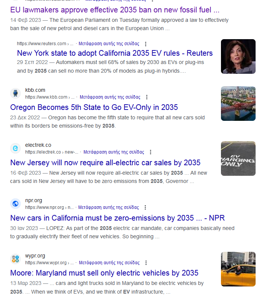265x300 pixels.
Task: Open 'Moore: Maryland must sell only electric' link
Action: point(104,273)
